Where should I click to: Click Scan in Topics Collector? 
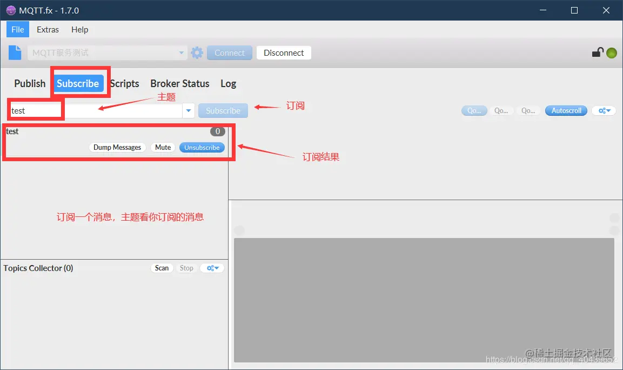[162, 268]
